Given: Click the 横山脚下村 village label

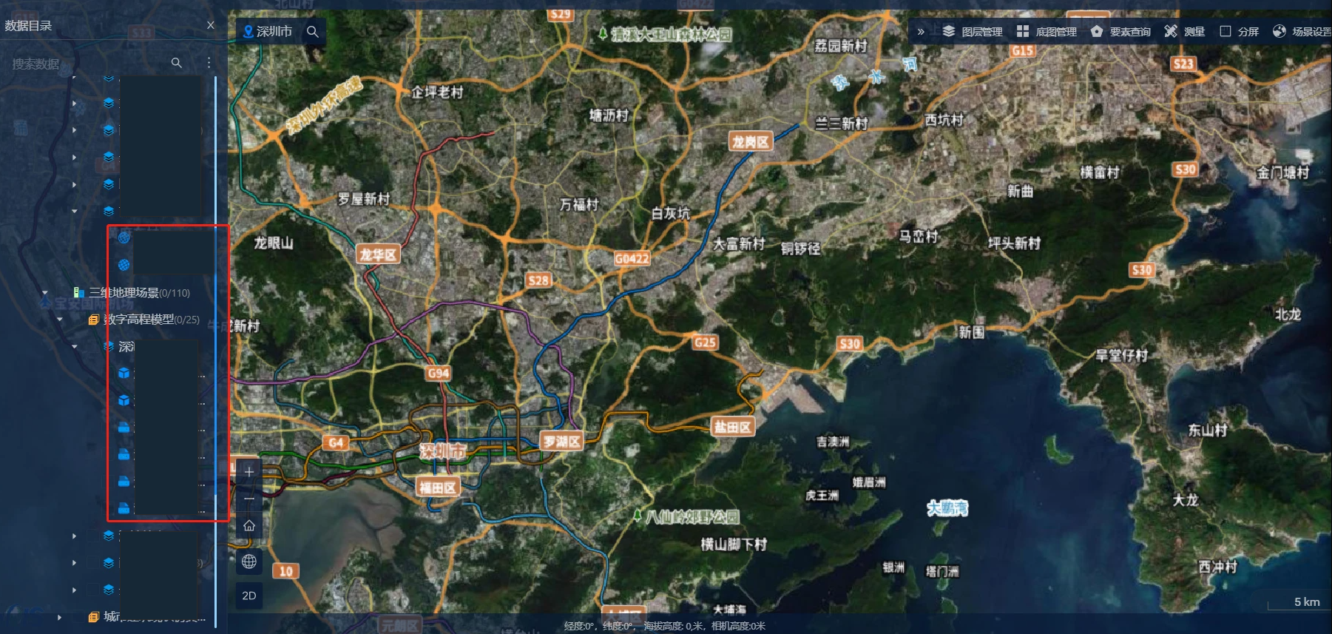Looking at the screenshot, I should coord(734,544).
